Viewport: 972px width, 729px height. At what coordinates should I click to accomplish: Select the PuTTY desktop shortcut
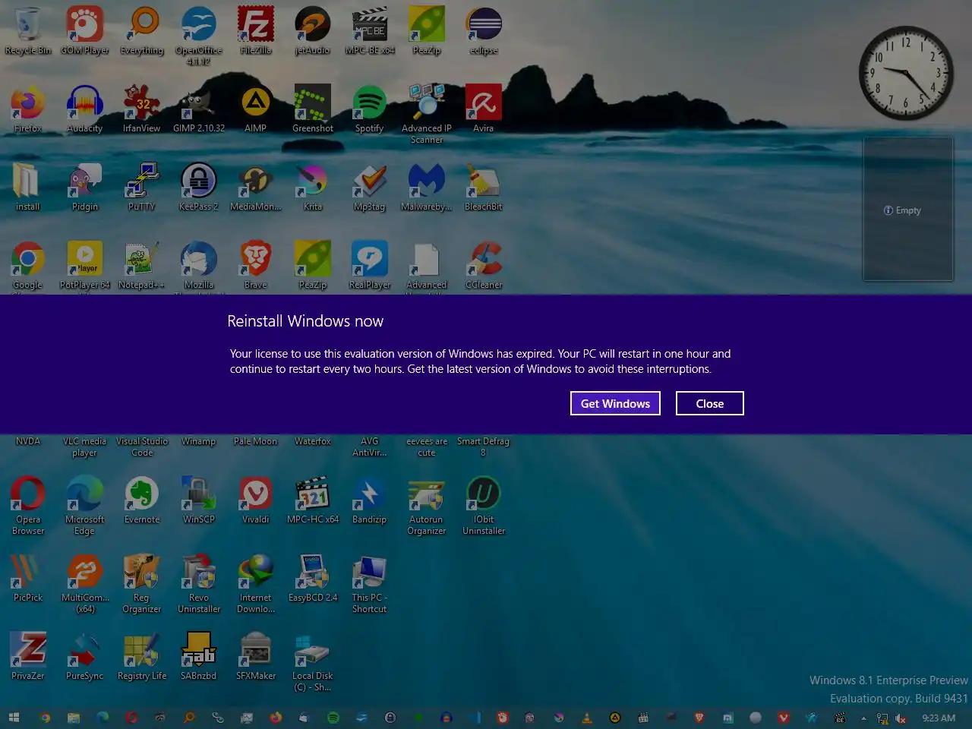[x=142, y=187]
